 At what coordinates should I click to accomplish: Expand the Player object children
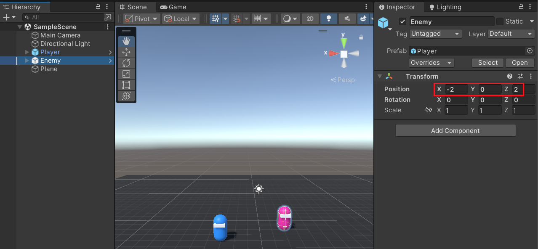27,52
